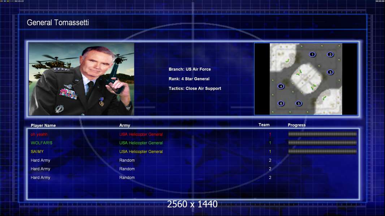
Task: Click the progress bar for oh yeahh
Action: (322, 134)
